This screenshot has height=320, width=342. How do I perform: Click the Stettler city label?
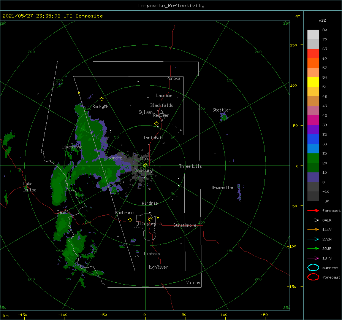coord(222,110)
